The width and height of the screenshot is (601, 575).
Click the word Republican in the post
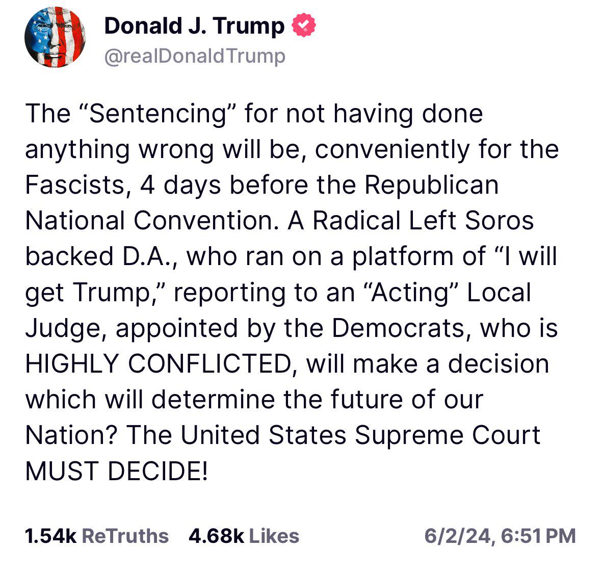click(432, 185)
